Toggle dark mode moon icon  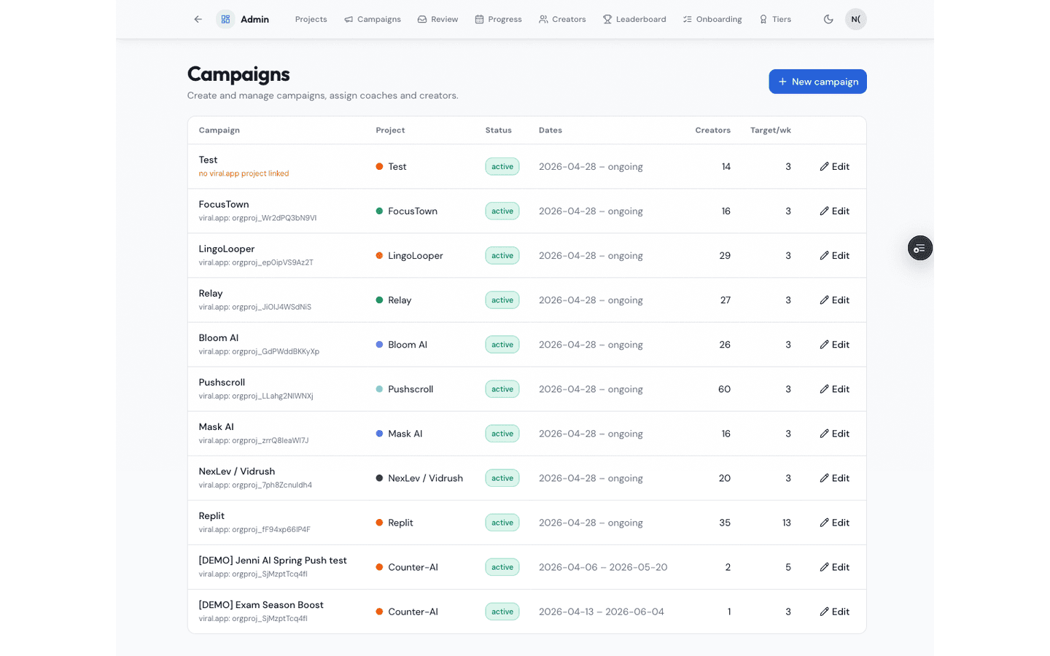coord(828,19)
